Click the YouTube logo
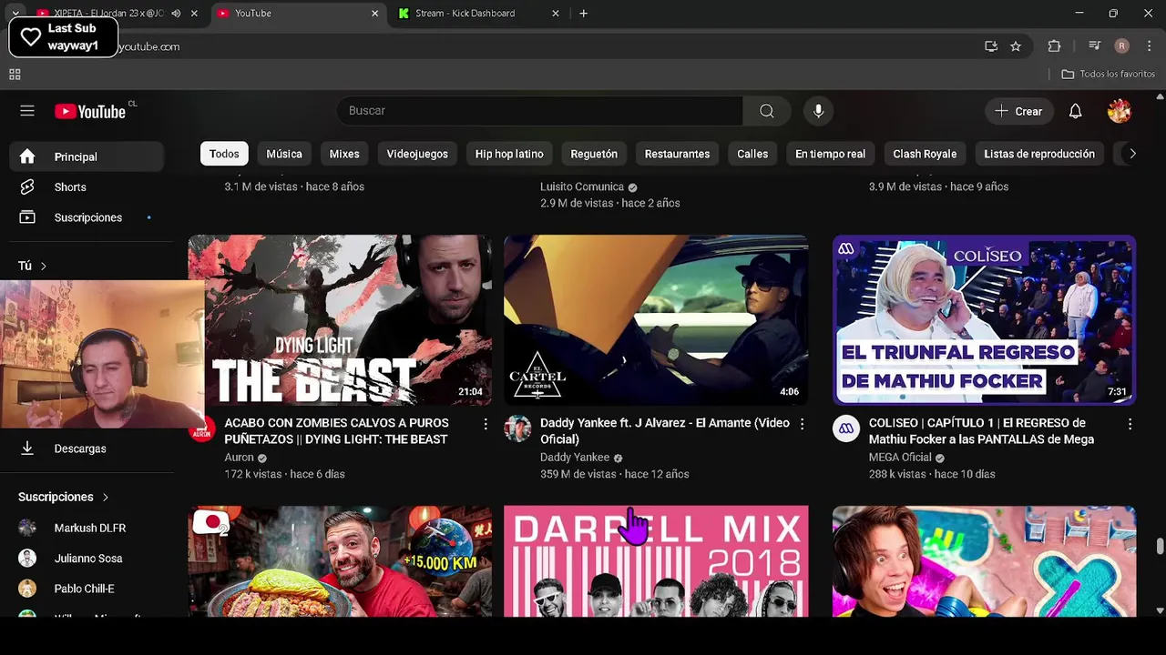The image size is (1166, 655). point(90,111)
